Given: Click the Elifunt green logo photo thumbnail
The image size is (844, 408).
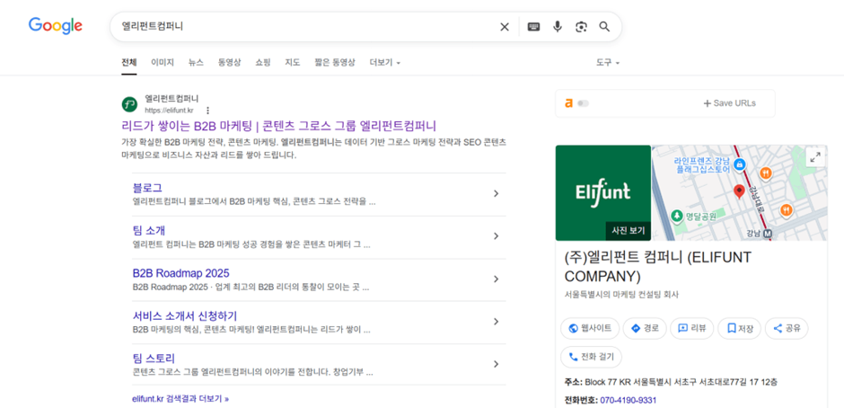Looking at the screenshot, I should [x=602, y=191].
